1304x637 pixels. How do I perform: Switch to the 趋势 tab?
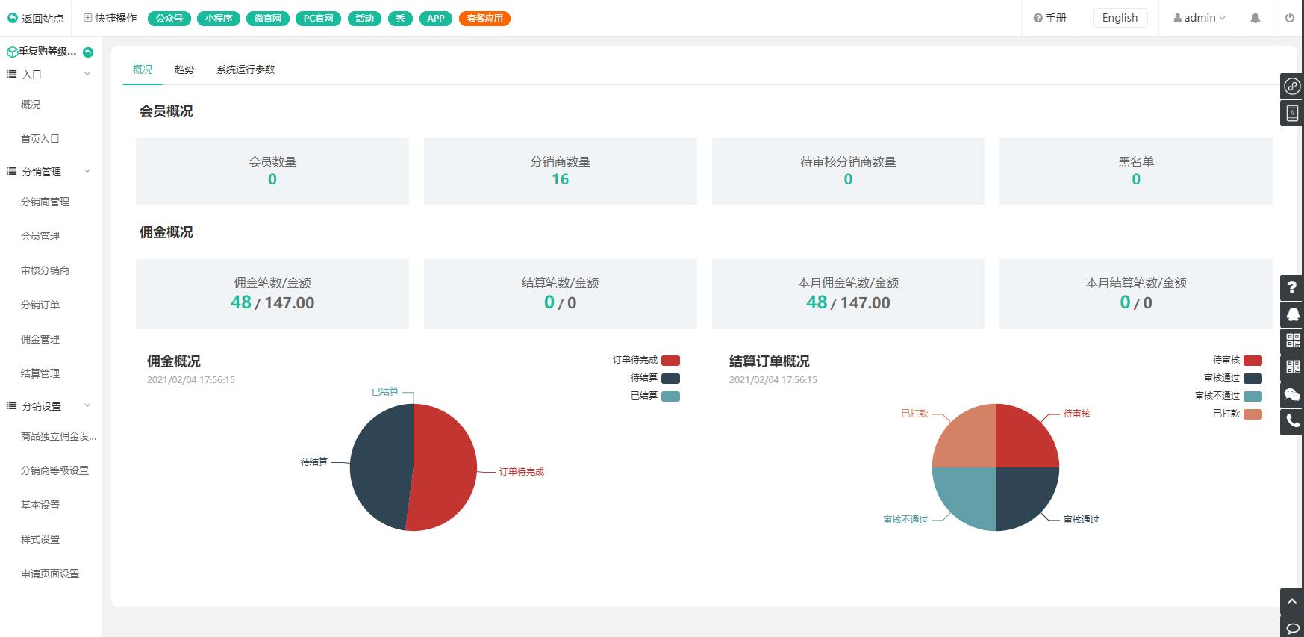(184, 69)
